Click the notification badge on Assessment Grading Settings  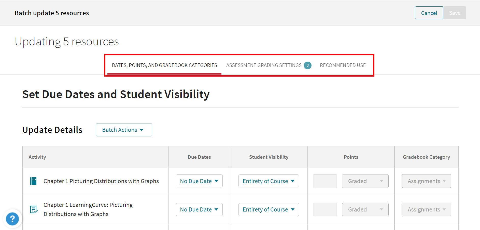pos(308,65)
